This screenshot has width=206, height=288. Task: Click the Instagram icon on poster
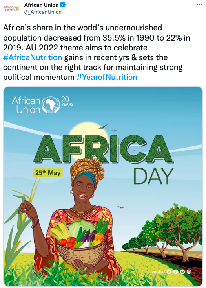pos(189,271)
